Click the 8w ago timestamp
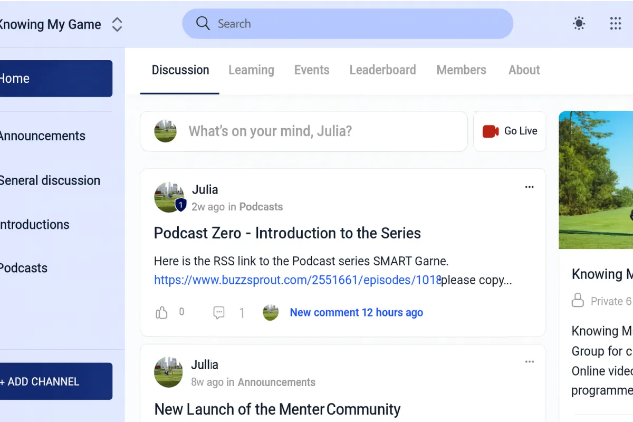This screenshot has width=633, height=422. (208, 382)
